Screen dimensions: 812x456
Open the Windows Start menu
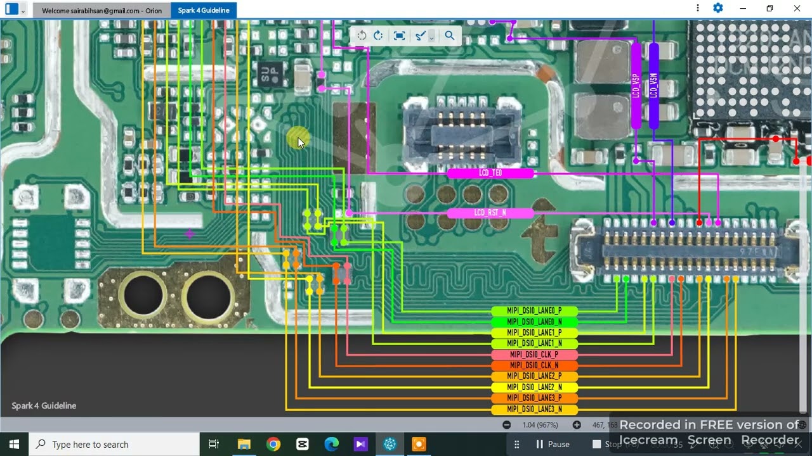[x=14, y=444]
